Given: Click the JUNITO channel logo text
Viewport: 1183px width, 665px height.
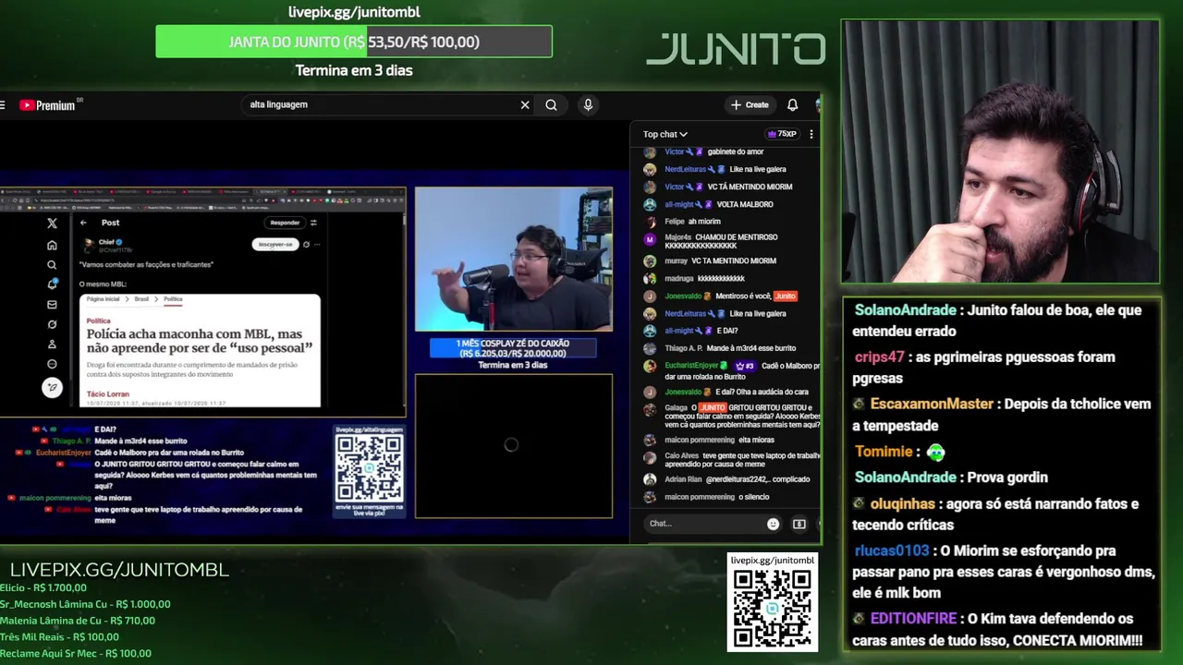Looking at the screenshot, I should pos(736,49).
